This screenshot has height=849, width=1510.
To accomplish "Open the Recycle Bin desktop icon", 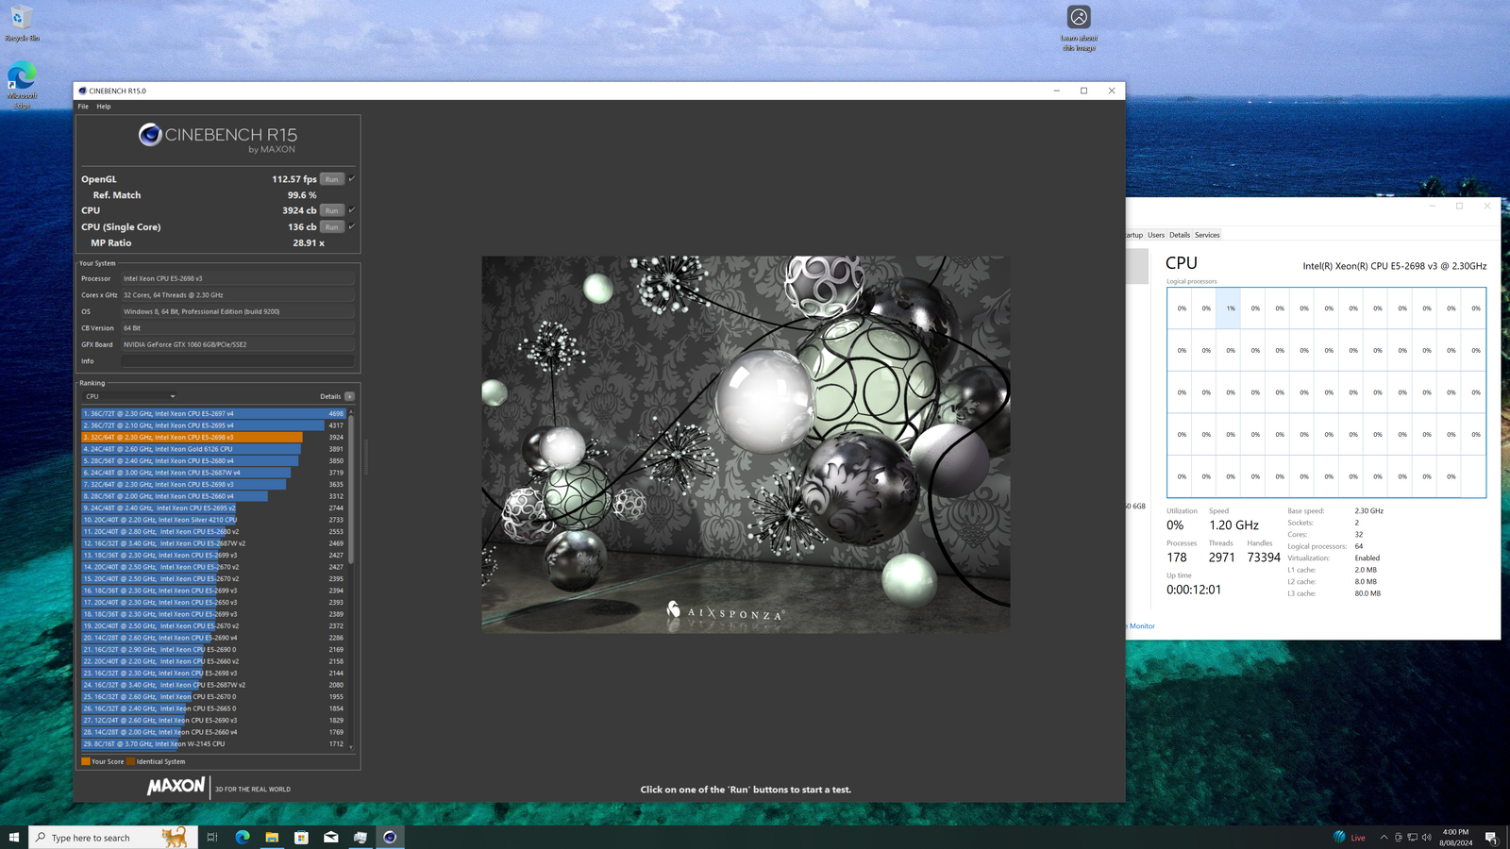I will pyautogui.click(x=21, y=24).
